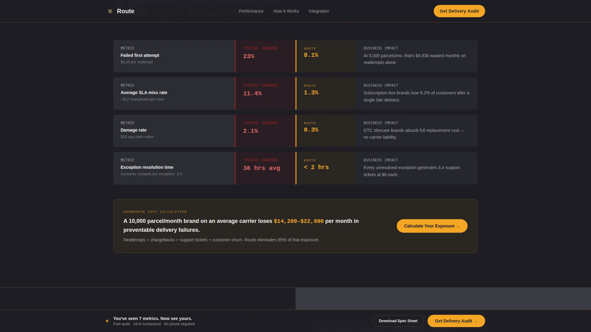Select the Failed first attempt metric title
This screenshot has width=591, height=332.
point(140,55)
